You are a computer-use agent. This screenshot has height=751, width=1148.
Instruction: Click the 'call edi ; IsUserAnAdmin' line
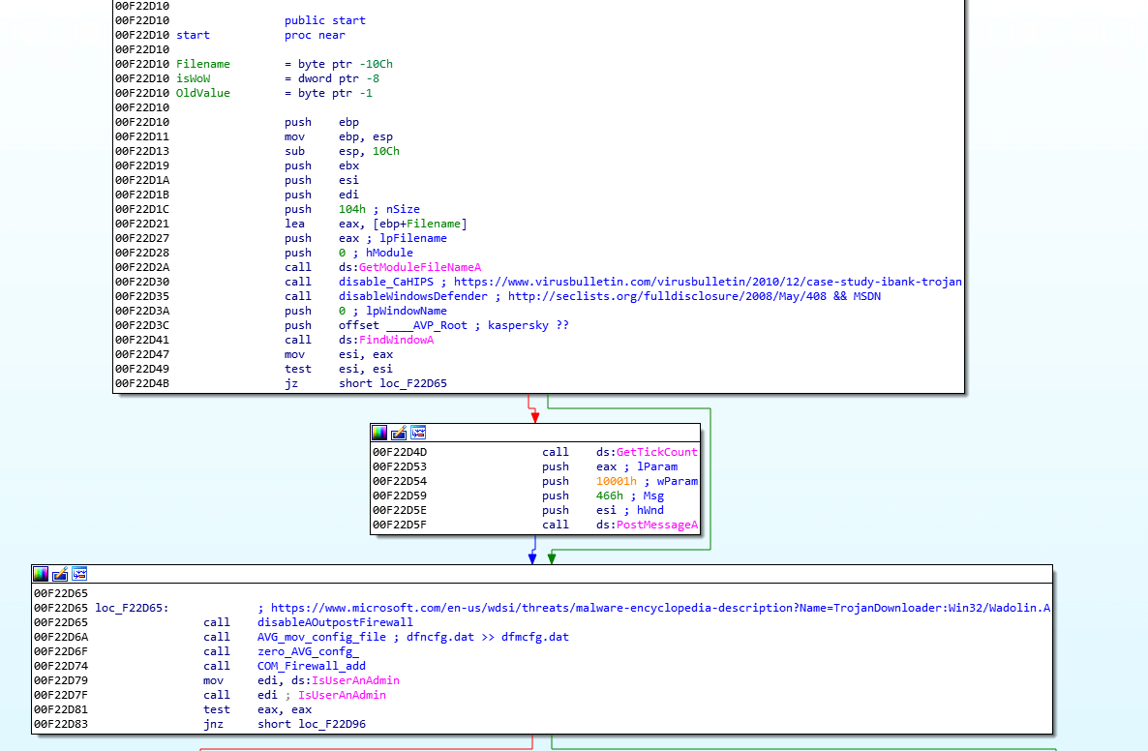pos(294,696)
